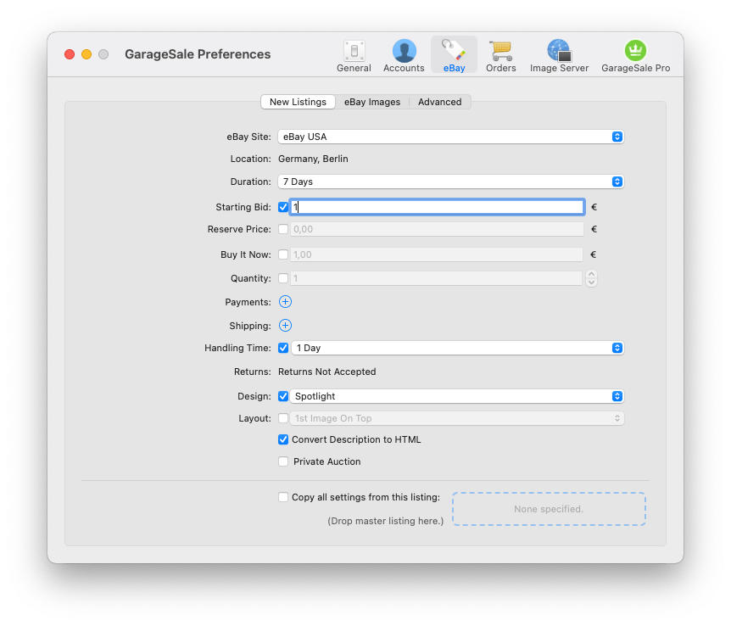Enable the Buy It Now checkbox
731x626 pixels.
(x=283, y=254)
